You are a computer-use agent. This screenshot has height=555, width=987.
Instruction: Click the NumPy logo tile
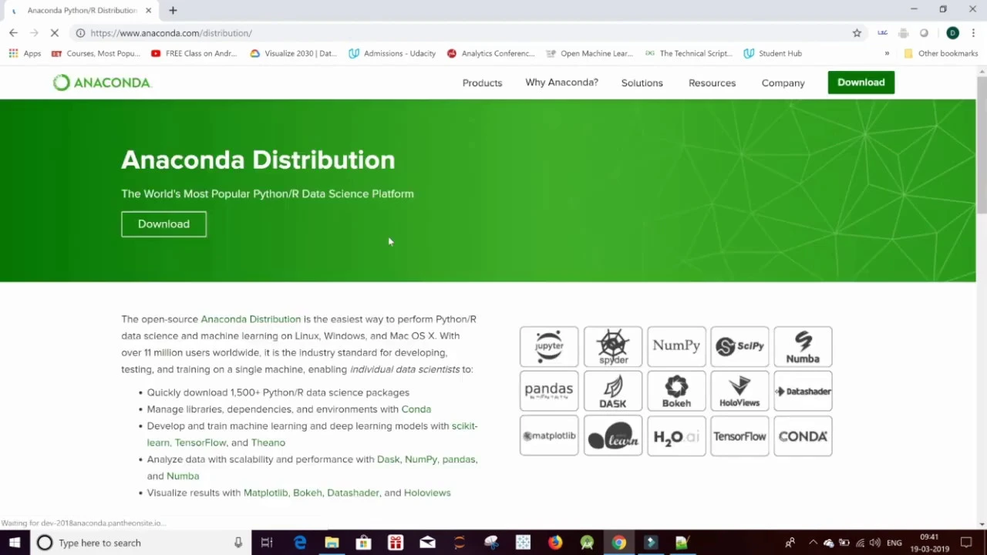[676, 347]
